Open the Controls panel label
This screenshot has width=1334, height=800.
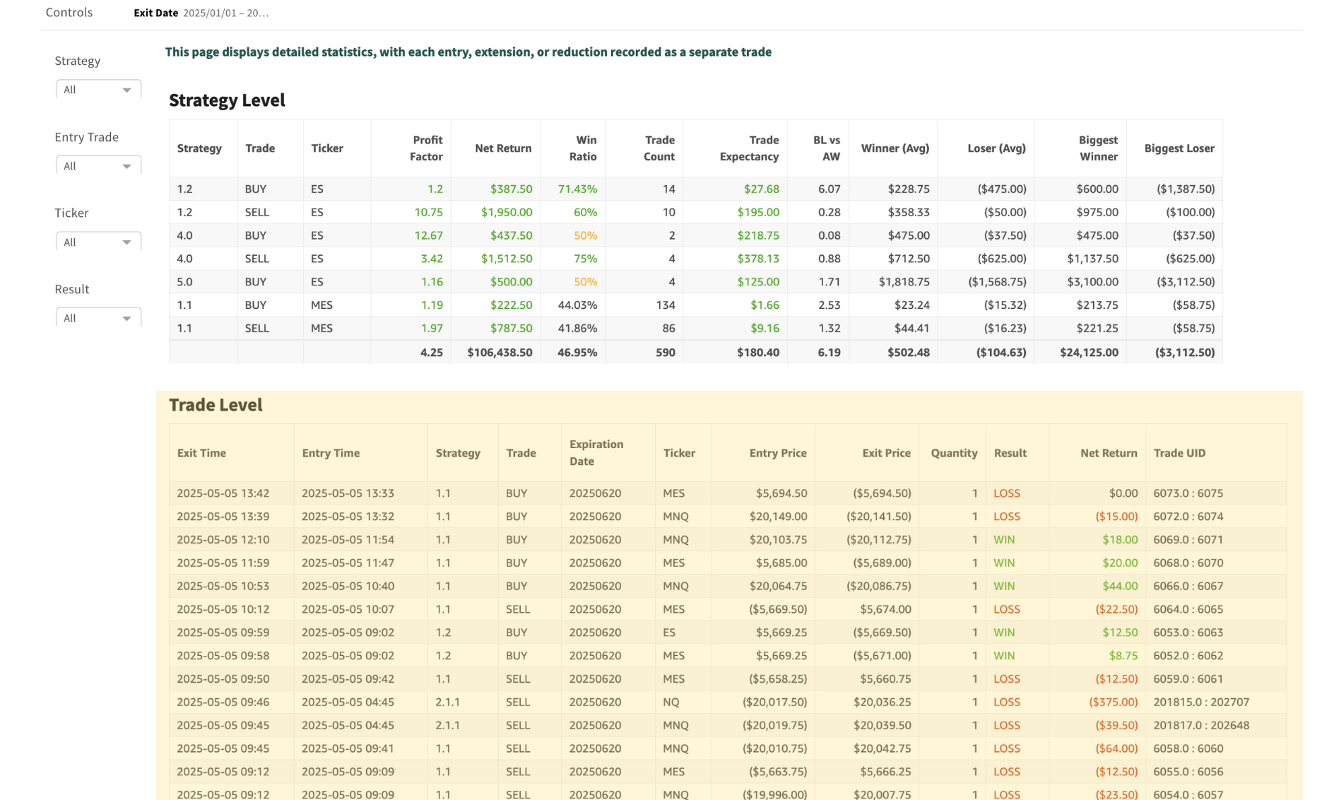click(69, 13)
